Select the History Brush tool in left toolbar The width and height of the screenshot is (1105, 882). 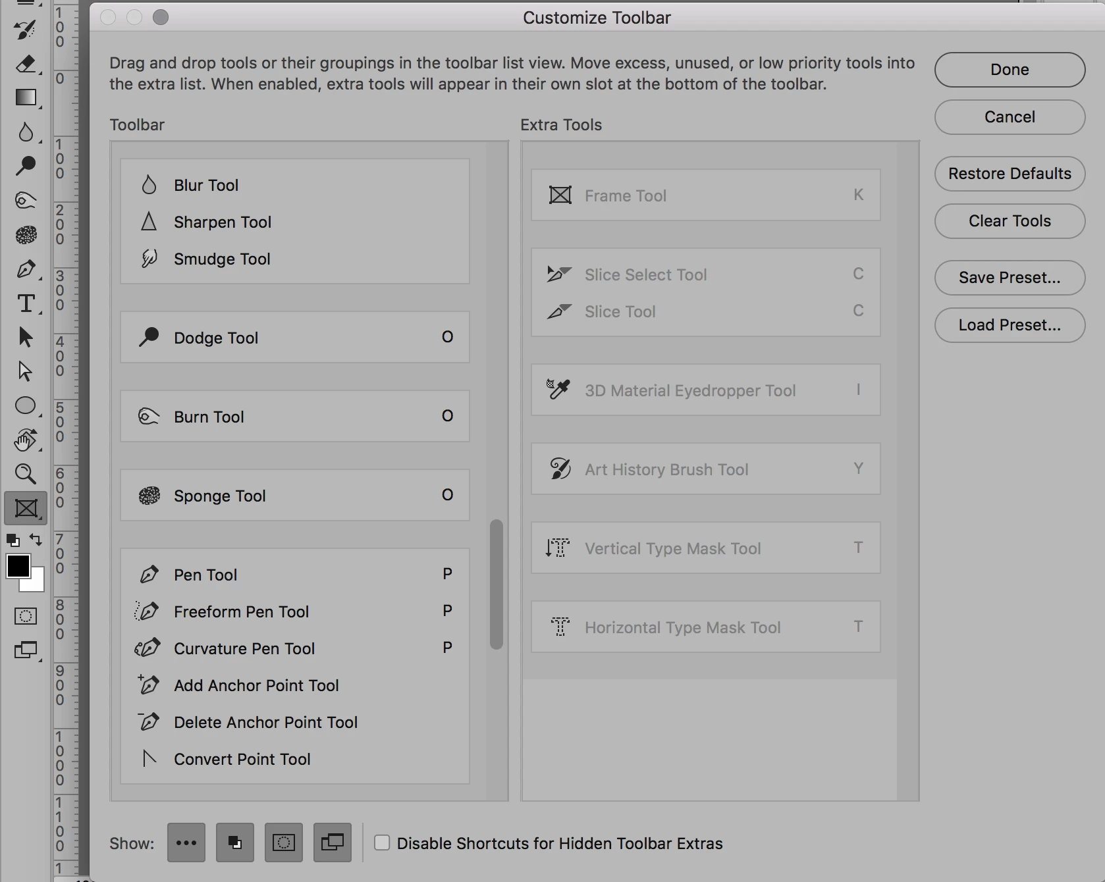pos(25,30)
